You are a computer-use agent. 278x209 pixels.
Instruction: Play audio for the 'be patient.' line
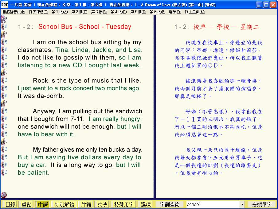(x=4, y=172)
